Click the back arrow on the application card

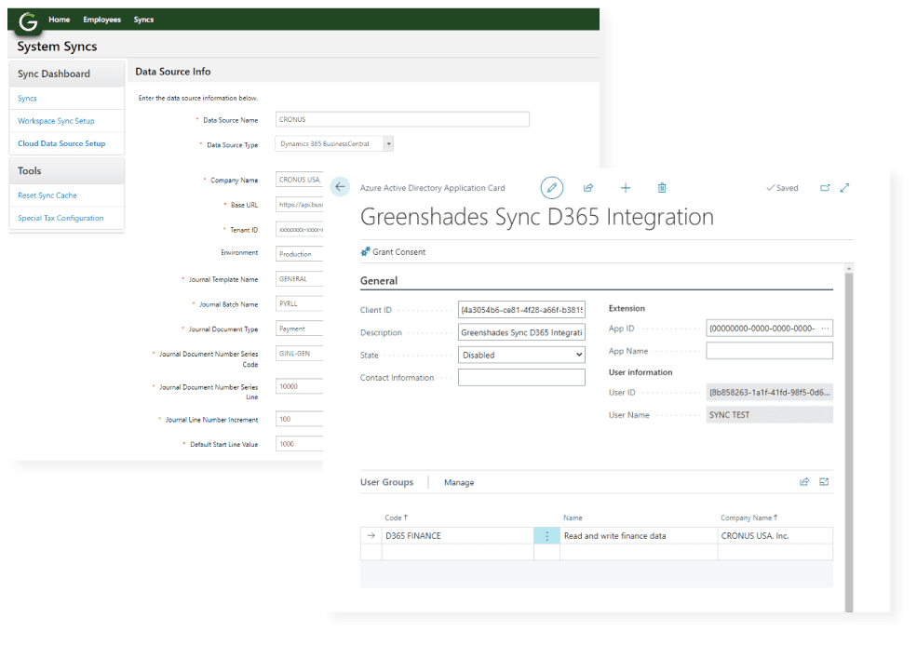[x=341, y=187]
